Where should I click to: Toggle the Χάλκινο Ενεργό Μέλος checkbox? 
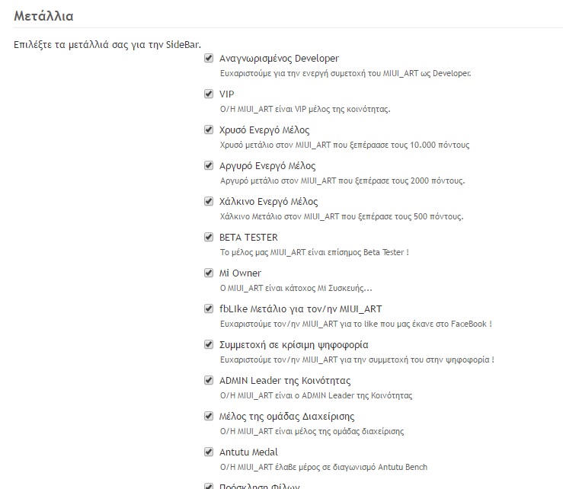coord(209,201)
